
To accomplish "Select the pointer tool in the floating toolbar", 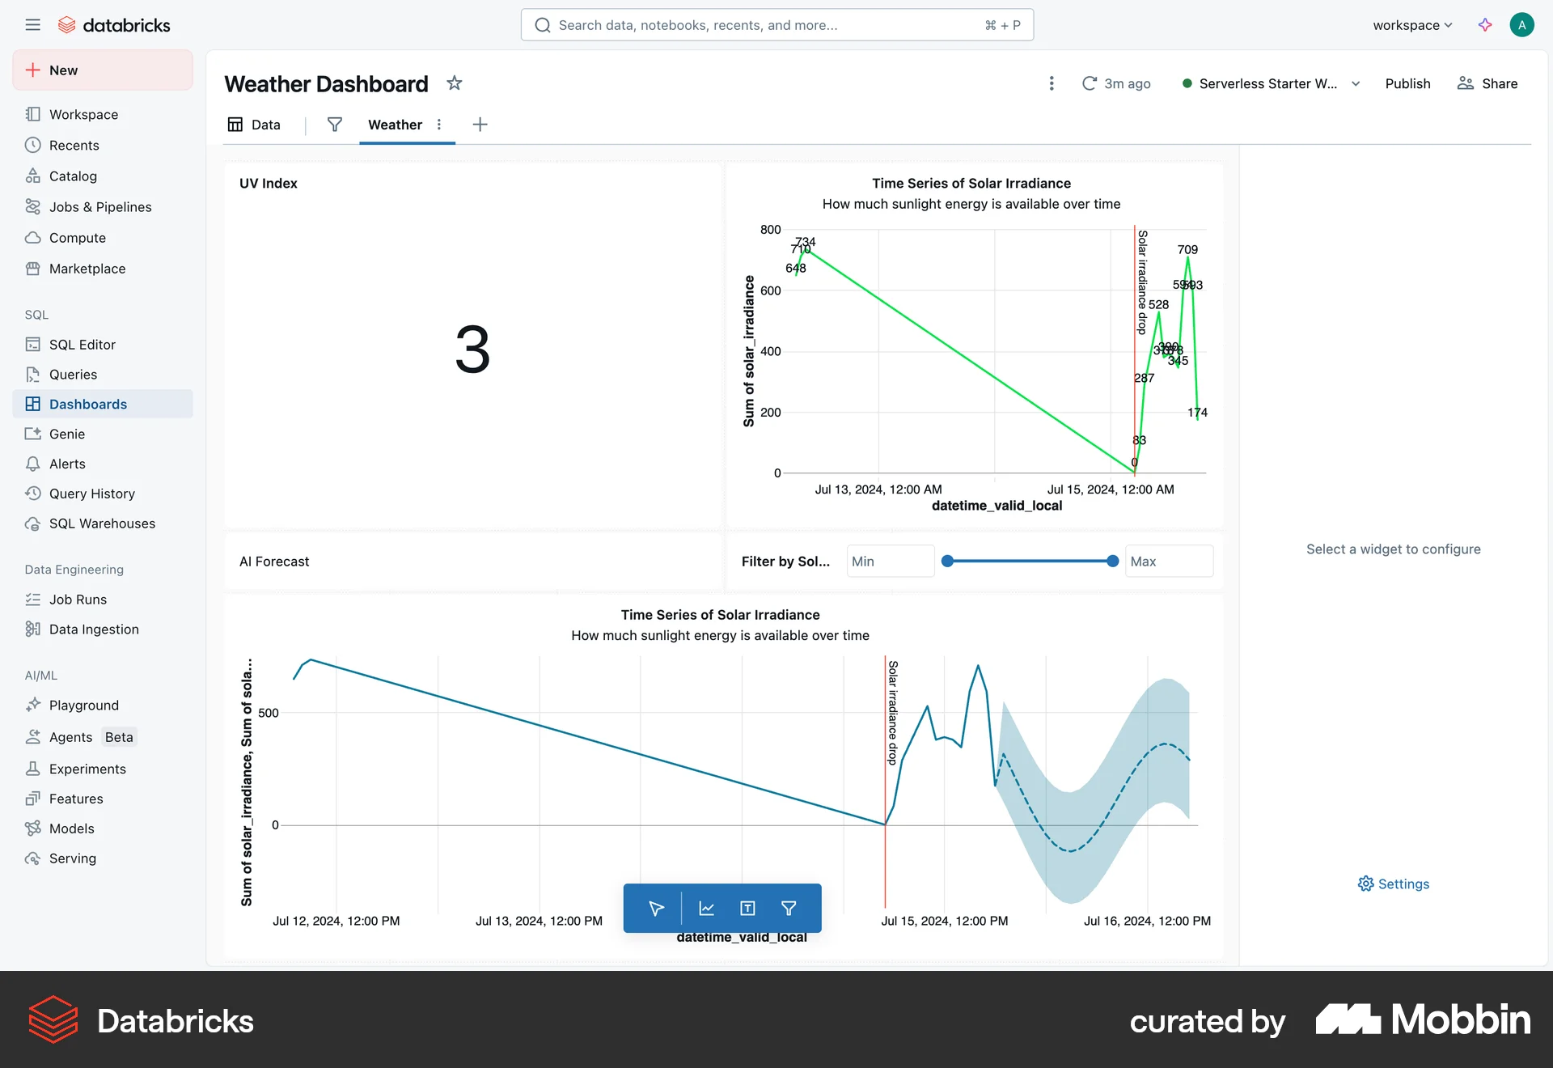I will point(655,908).
